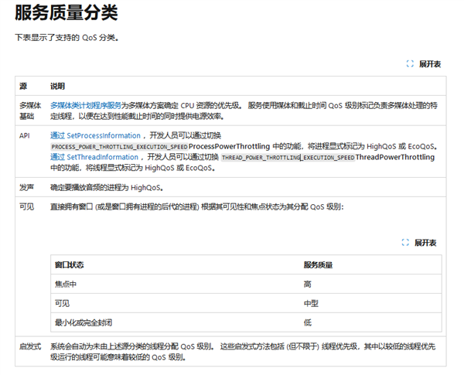Open the 多媒体类计划程序服务 link

(86, 104)
